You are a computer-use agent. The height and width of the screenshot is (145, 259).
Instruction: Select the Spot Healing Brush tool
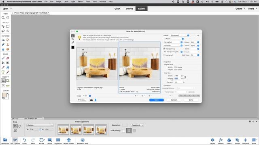[x=8, y=40]
